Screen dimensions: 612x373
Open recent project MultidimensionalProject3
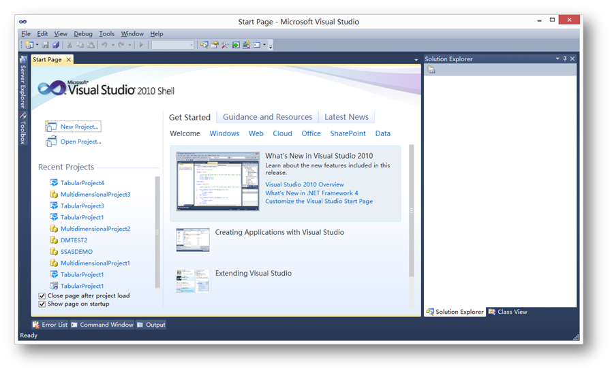tap(95, 194)
